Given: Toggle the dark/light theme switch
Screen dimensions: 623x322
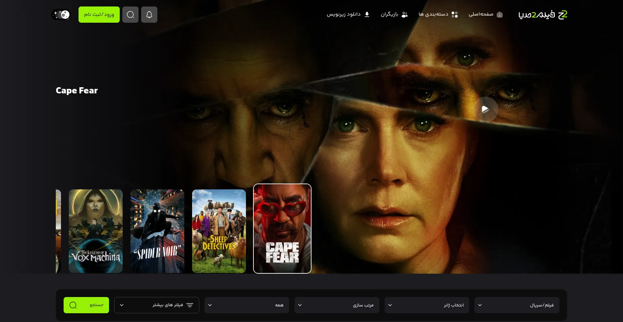Looking at the screenshot, I should [x=61, y=15].
